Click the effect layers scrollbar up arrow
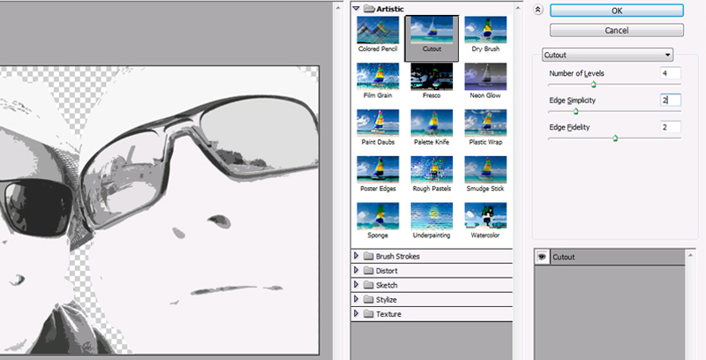This screenshot has width=706, height=360. (691, 255)
